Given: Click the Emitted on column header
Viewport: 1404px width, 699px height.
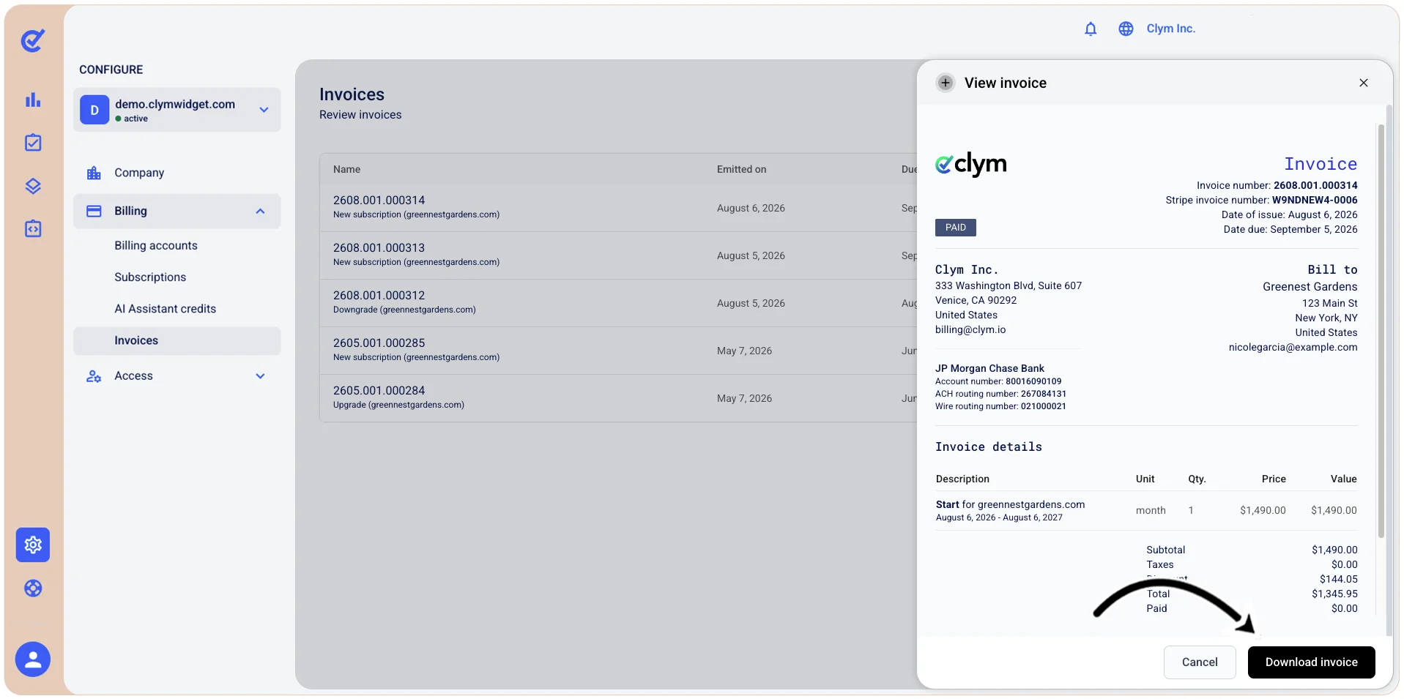Looking at the screenshot, I should click(x=741, y=170).
